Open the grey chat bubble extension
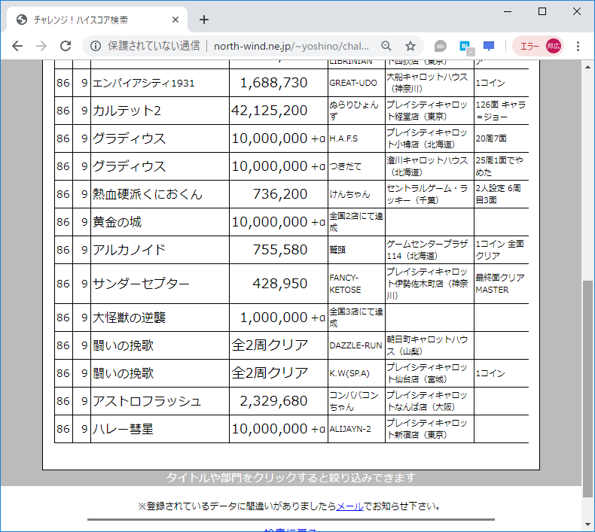 440,46
